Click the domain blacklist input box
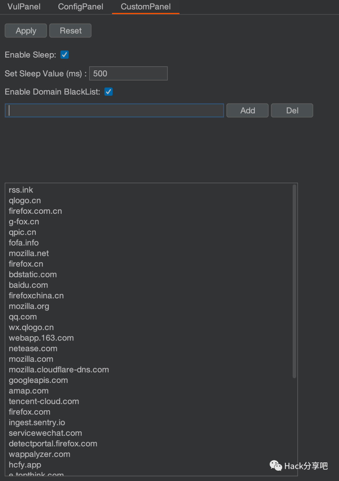339x481 pixels. click(114, 111)
